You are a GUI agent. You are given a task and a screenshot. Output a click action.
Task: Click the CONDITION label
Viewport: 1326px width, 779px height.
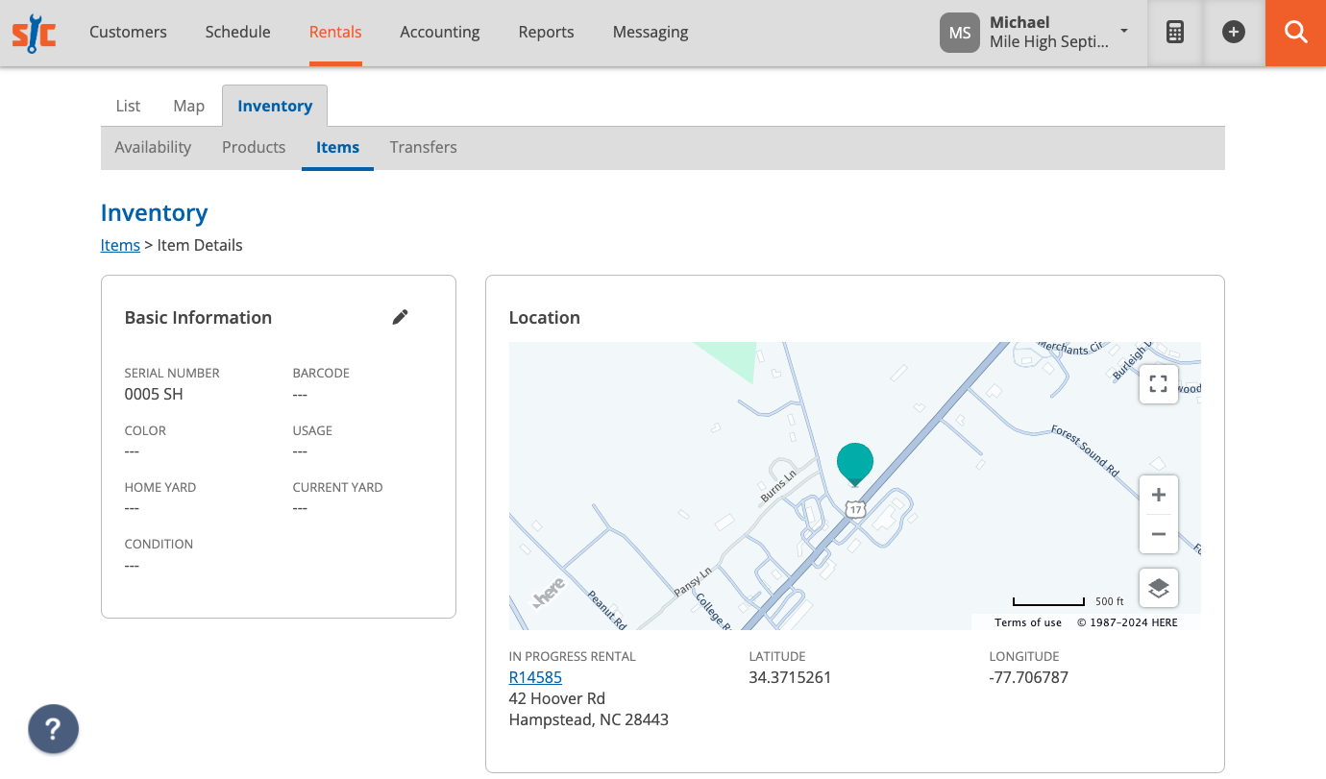[x=159, y=544]
